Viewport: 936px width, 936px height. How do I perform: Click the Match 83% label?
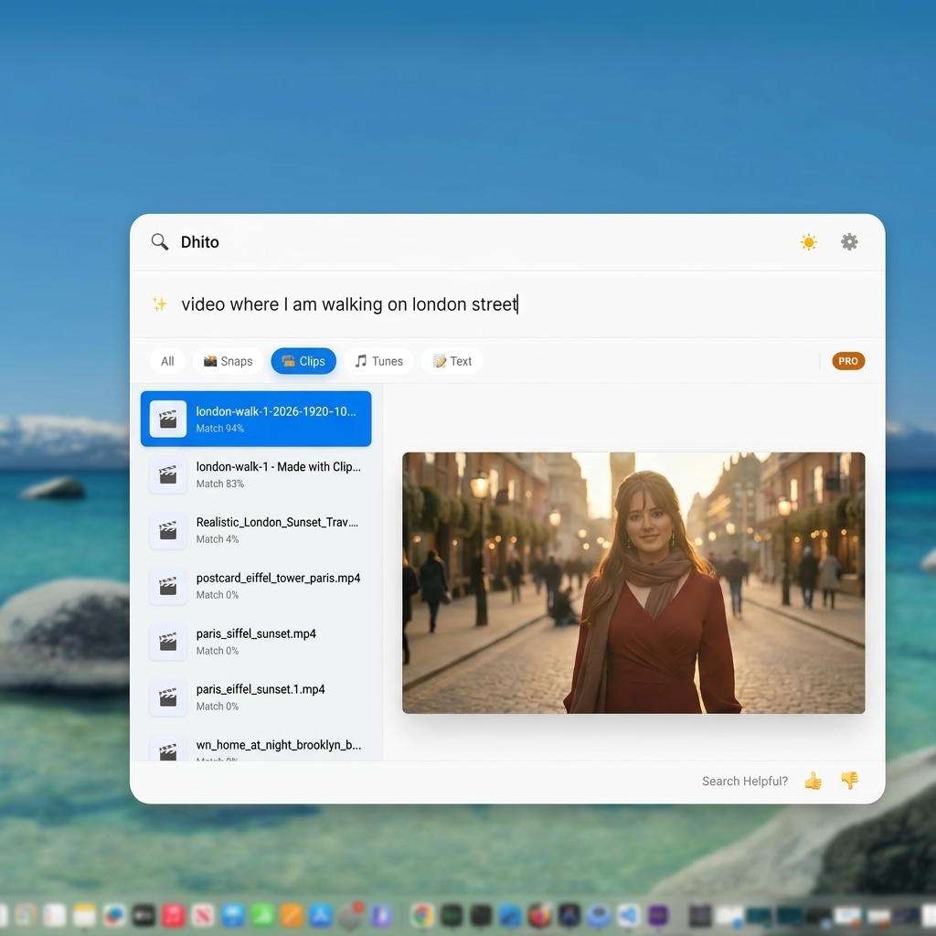220,484
